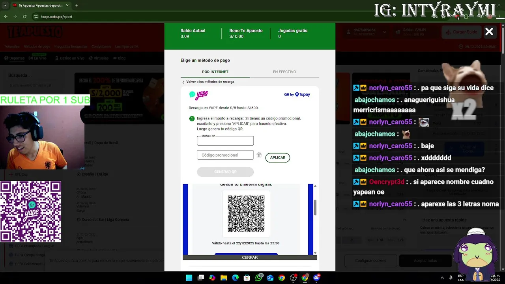Viewport: 505px width, 284px height.
Task: Click CERRAR below the QR frame
Action: click(x=250, y=257)
